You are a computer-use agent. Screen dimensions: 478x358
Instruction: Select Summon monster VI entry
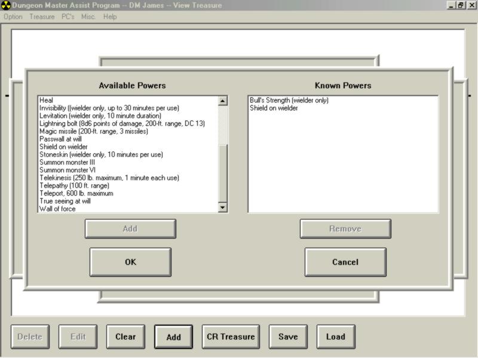[x=68, y=170]
